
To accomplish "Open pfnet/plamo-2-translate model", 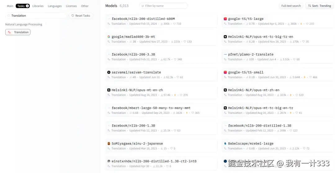I will pyautogui.click(x=278, y=57).
